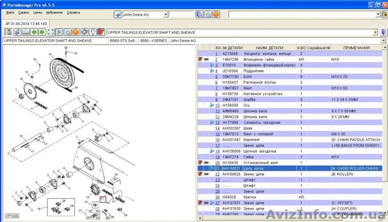Click the red notebook icon with pencil

(100, 32)
